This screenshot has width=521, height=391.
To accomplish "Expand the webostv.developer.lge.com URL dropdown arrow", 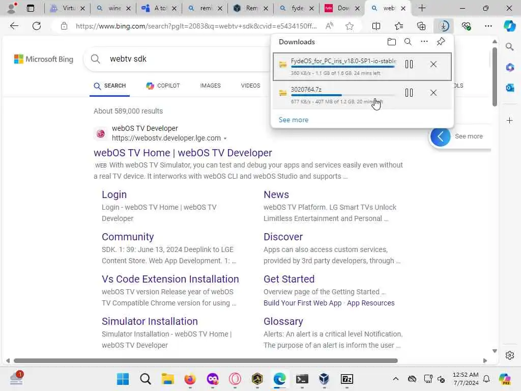I will pyautogui.click(x=225, y=138).
